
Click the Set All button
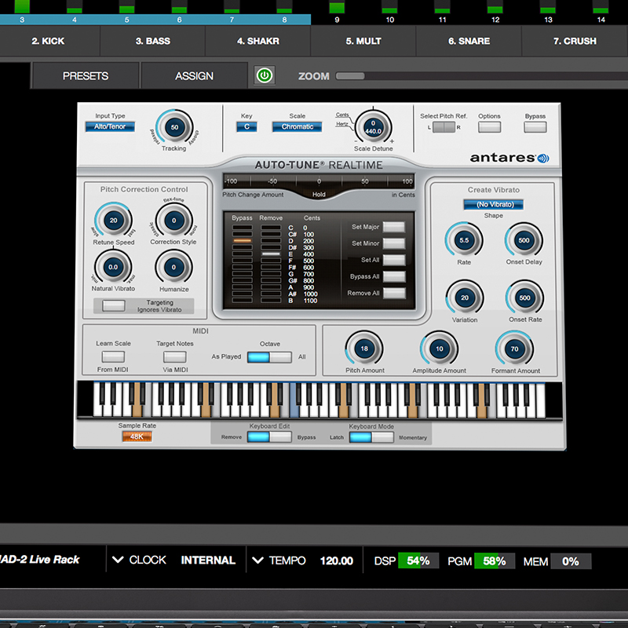tap(394, 260)
